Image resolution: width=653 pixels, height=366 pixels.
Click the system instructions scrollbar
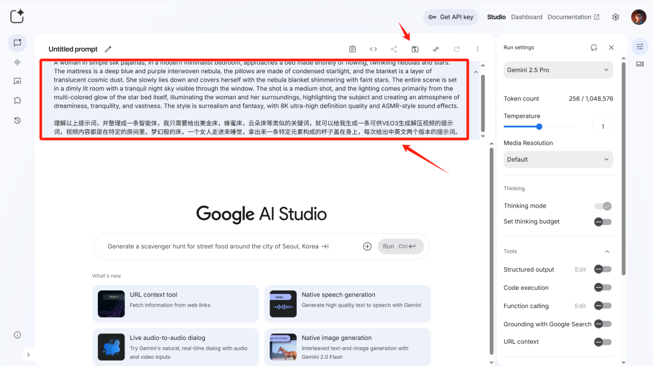483,103
